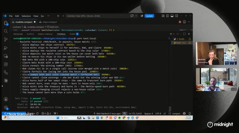Viewport: 239px width, 133px height.
Task: Switch to the roulette.compact editor tab
Action: click(24, 22)
